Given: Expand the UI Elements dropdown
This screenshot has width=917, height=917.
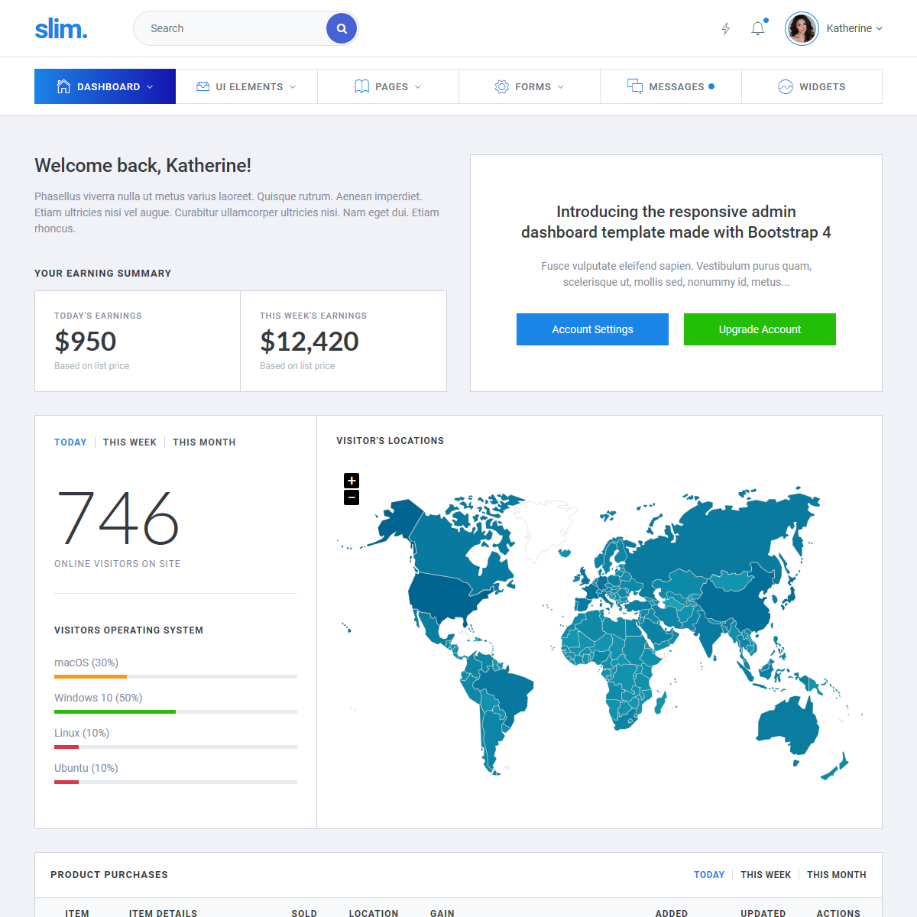Looking at the screenshot, I should [293, 87].
